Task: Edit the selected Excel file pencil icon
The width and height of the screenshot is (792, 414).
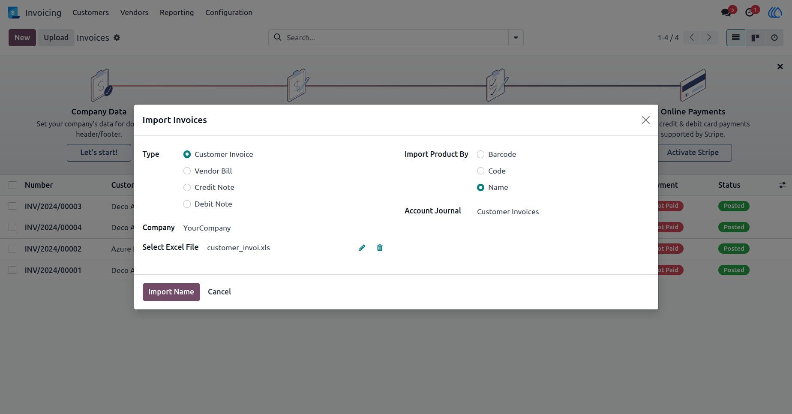Action: (362, 248)
